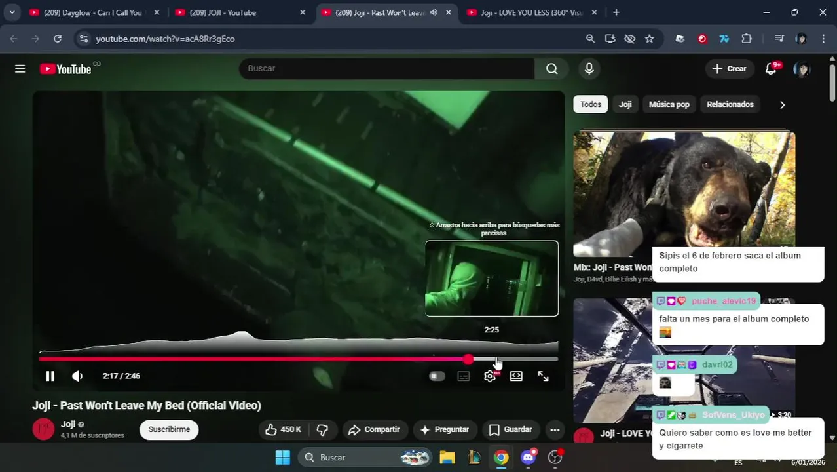Click the YouTube Buscar search field

(386, 69)
